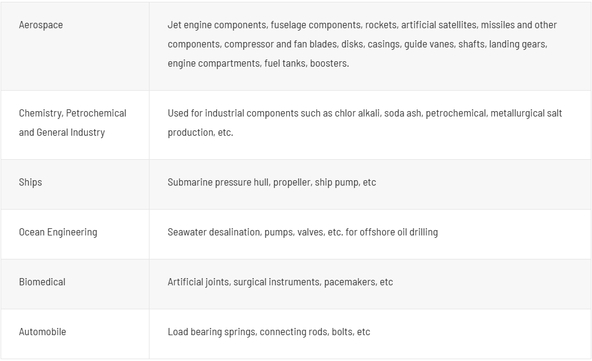The width and height of the screenshot is (592, 361).
Task: Select the Ships row label
Action: [x=30, y=183]
